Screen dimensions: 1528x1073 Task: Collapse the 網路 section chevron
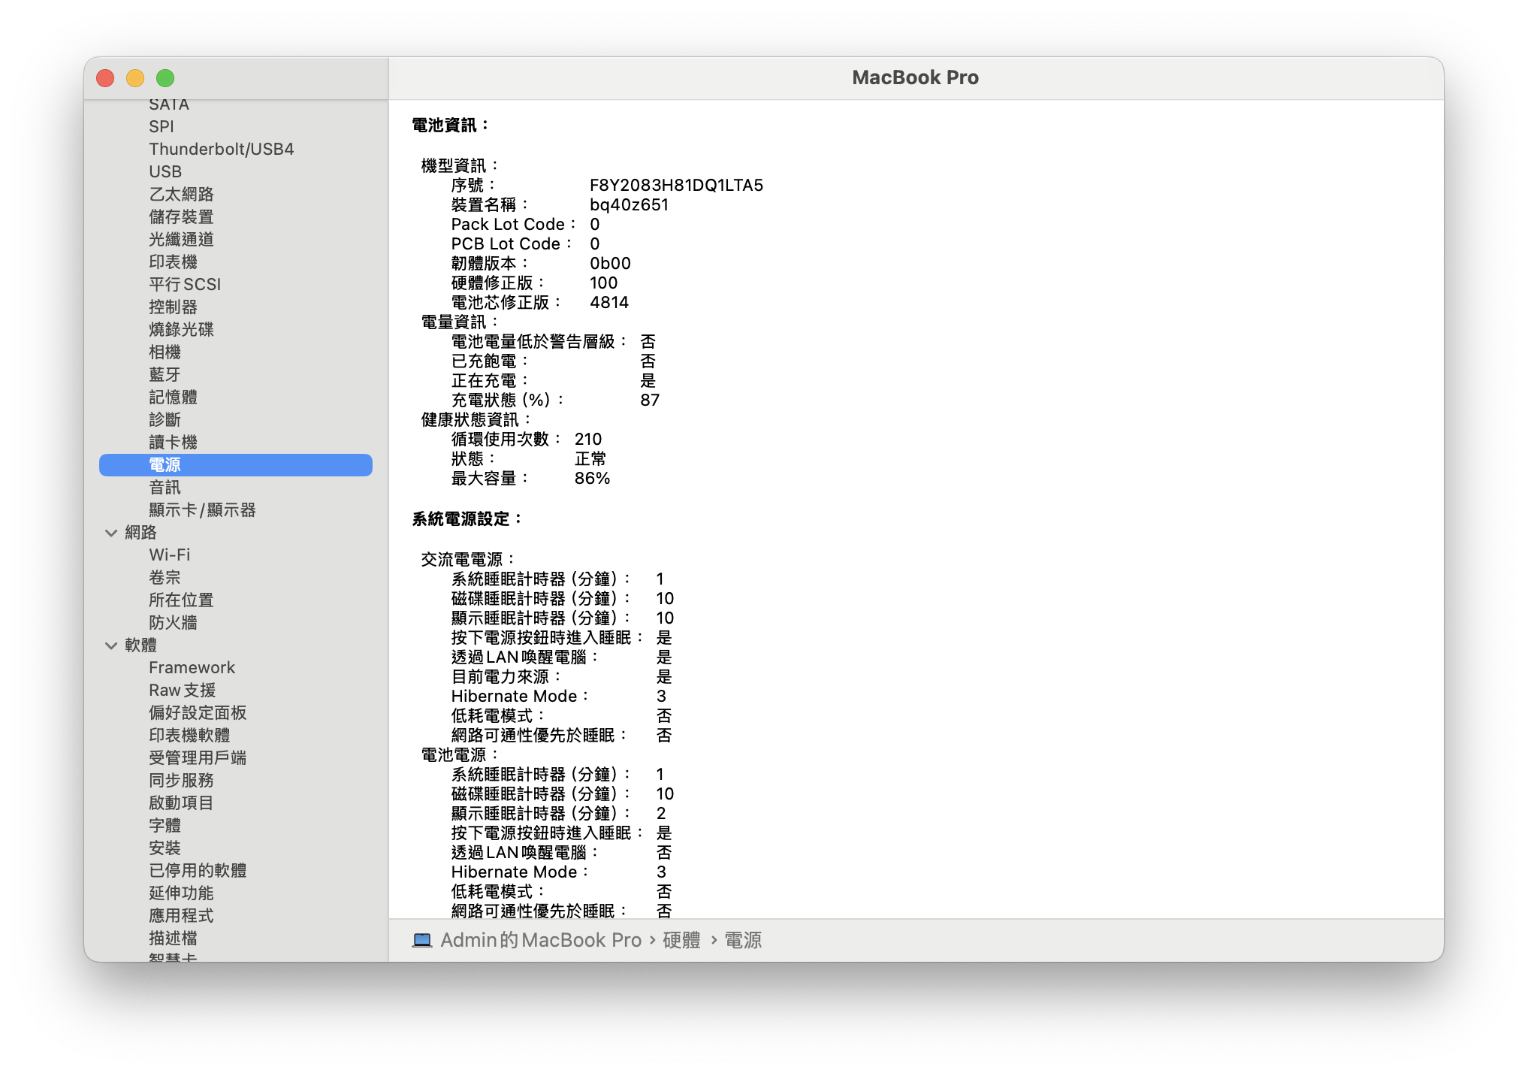(111, 533)
